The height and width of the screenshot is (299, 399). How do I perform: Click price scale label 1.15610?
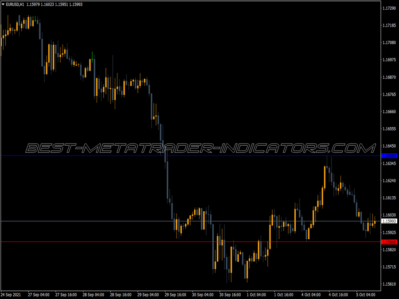coord(389,284)
